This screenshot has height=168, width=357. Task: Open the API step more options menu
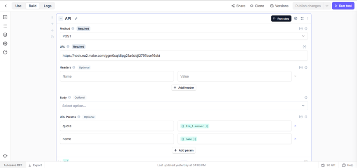coord(308,18)
